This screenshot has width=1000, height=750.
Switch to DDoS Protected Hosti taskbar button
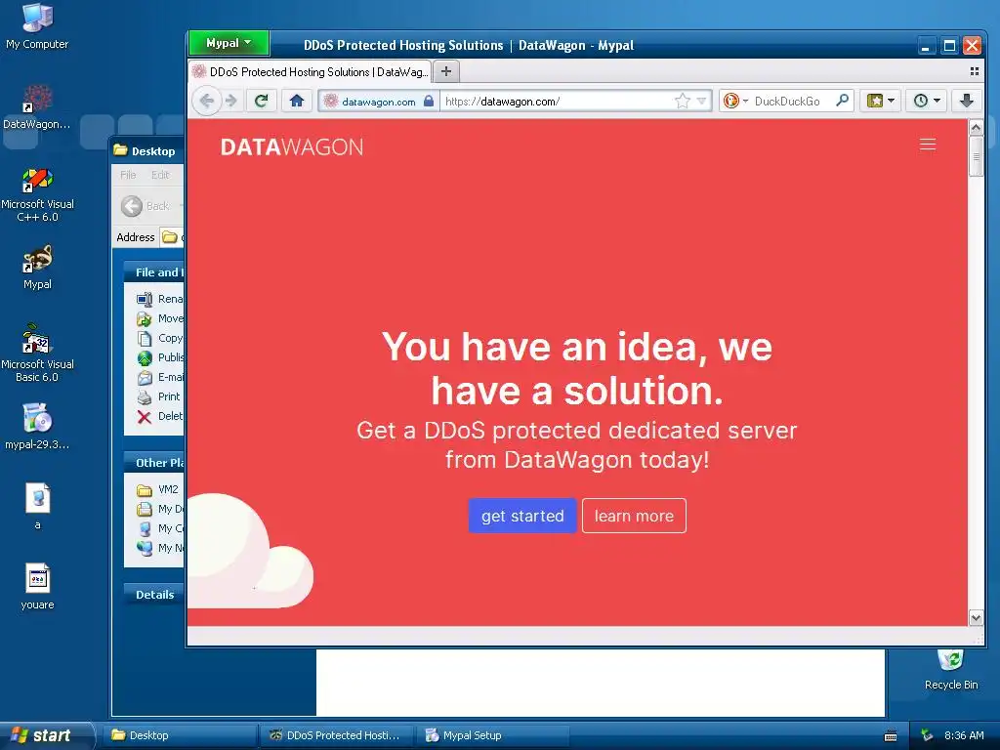337,735
